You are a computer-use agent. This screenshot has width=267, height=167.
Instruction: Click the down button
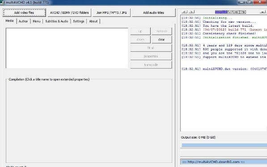coord(140,40)
